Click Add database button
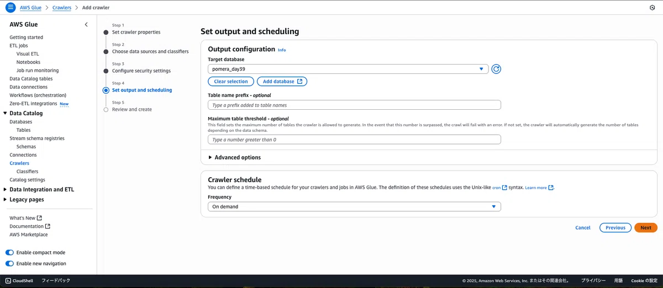The width and height of the screenshot is (663, 288). [x=282, y=81]
